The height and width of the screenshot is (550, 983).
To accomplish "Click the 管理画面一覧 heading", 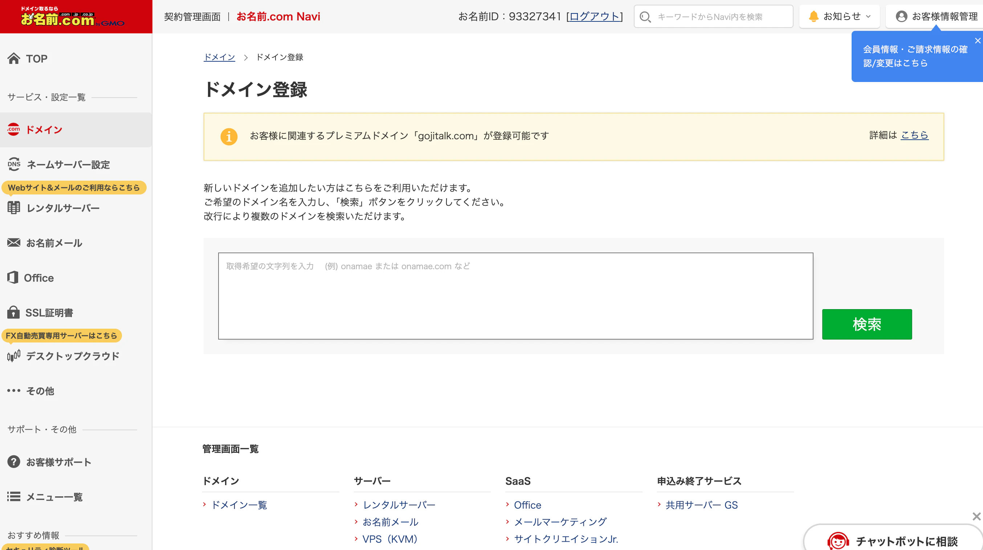I will [231, 448].
